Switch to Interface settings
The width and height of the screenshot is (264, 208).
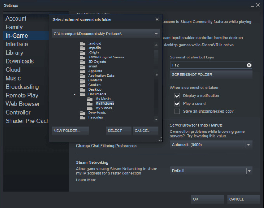click(17, 44)
